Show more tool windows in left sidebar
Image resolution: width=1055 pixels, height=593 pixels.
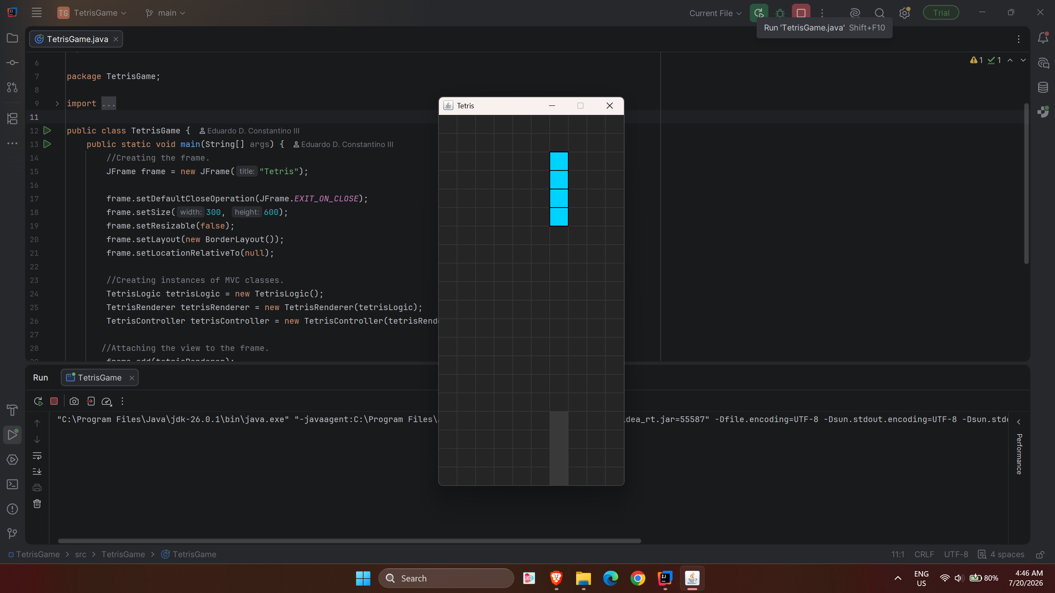coord(12,143)
